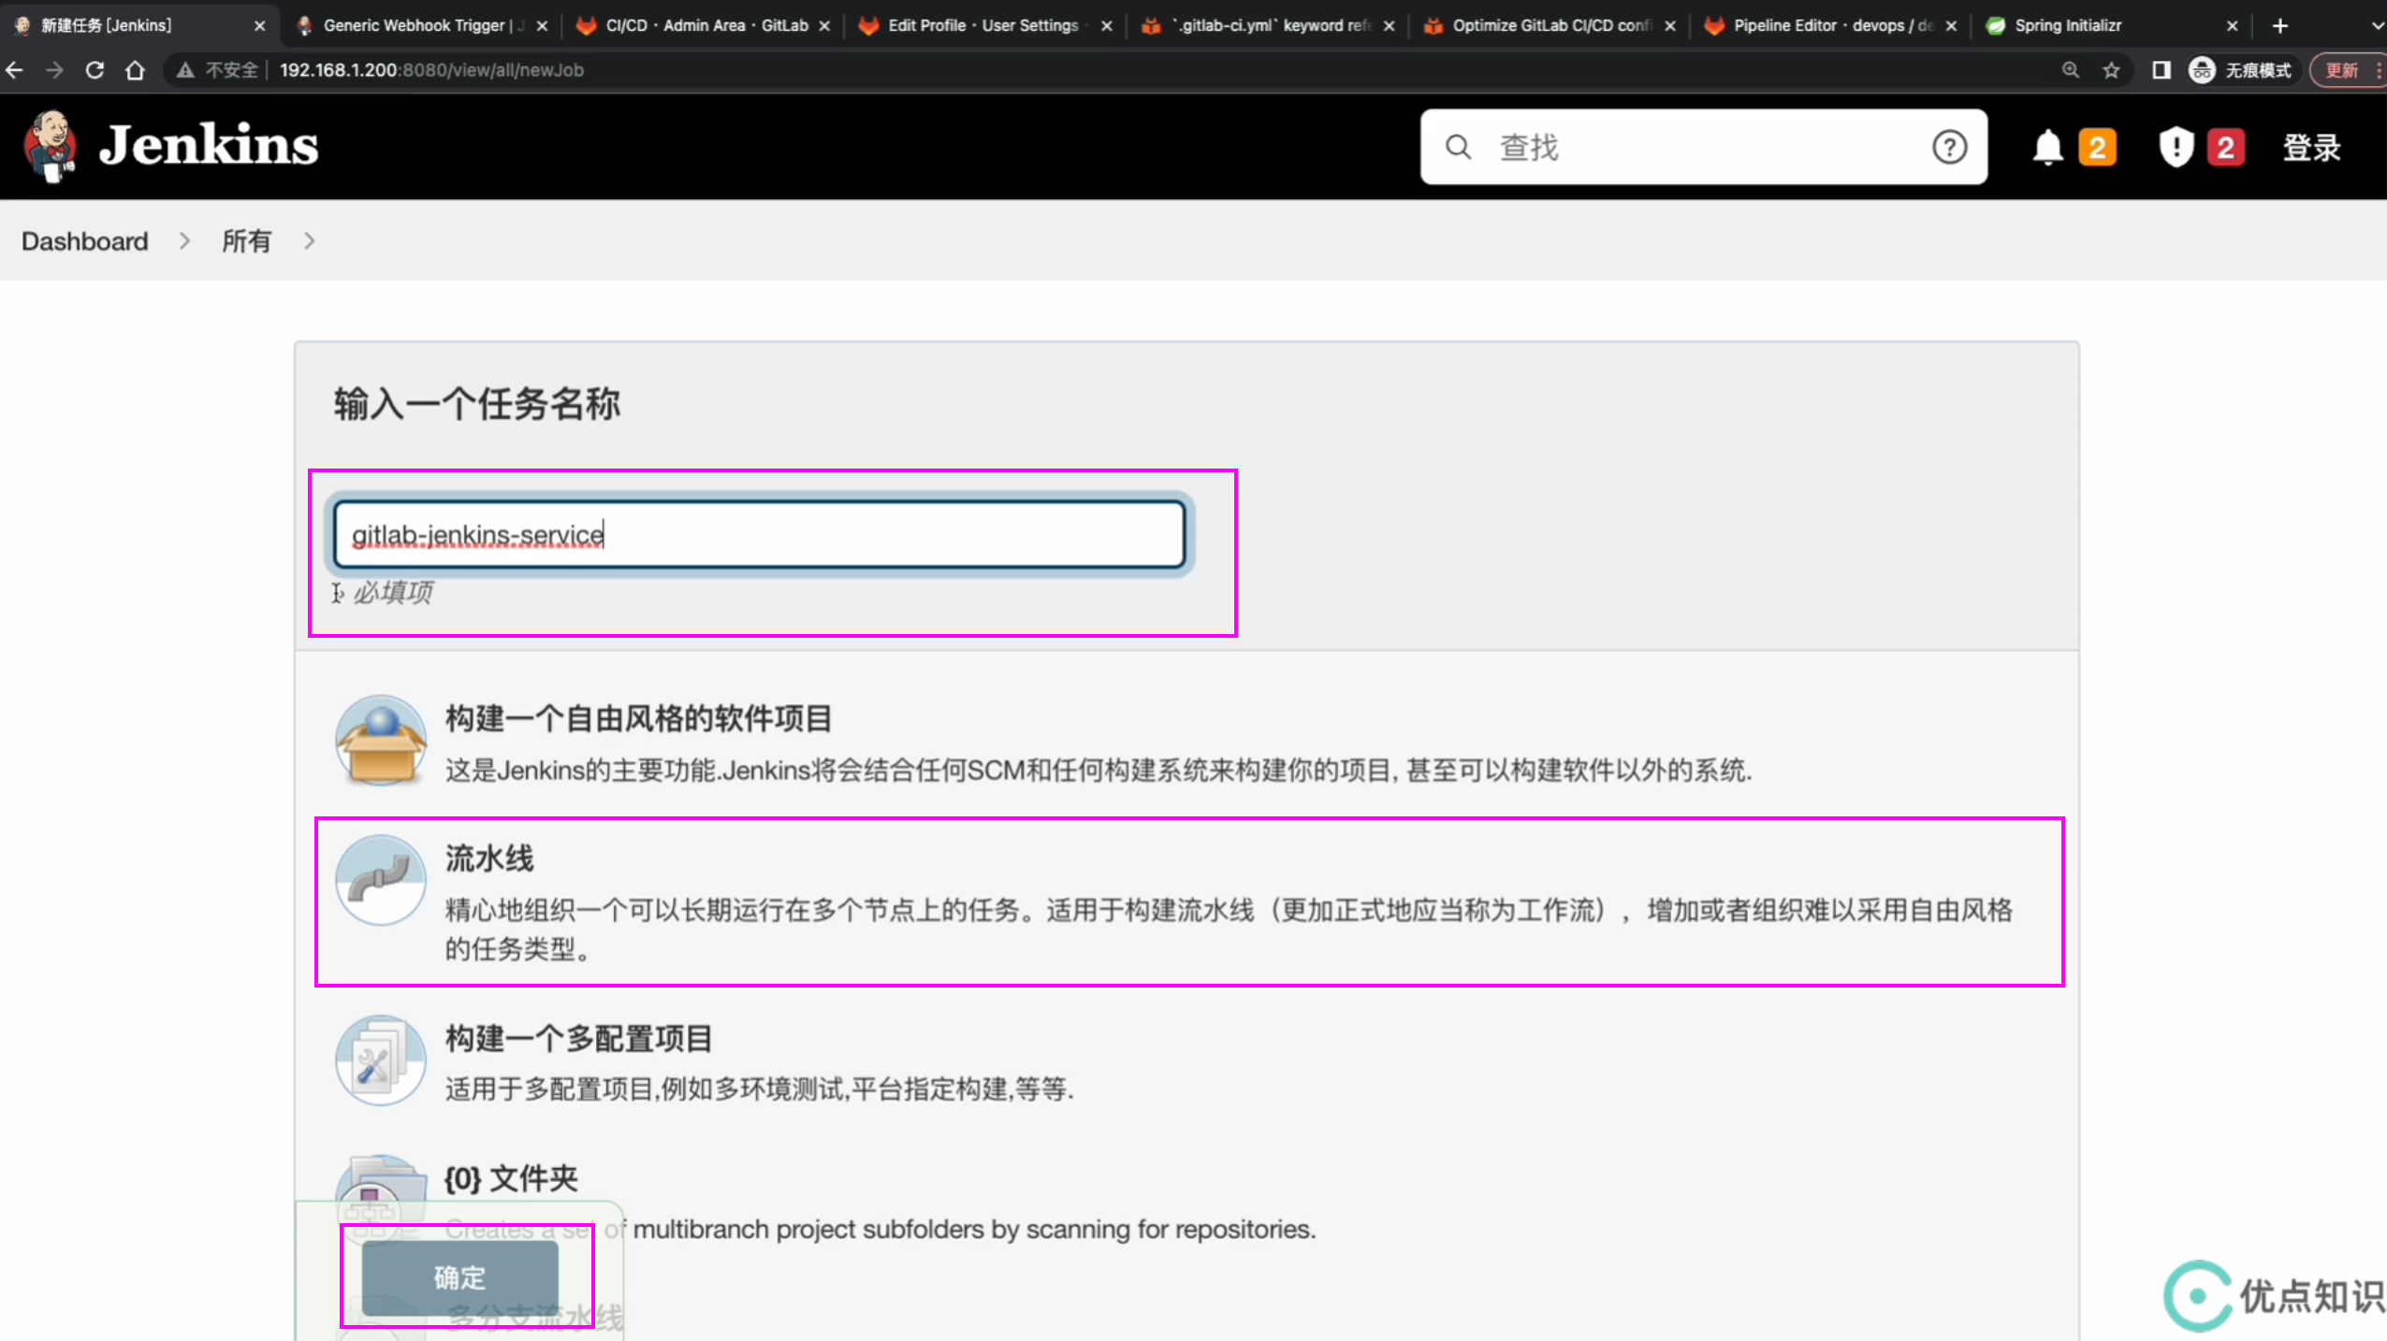The height and width of the screenshot is (1341, 2387).
Task: Click the Jenkins butler logo icon
Action: coord(50,146)
